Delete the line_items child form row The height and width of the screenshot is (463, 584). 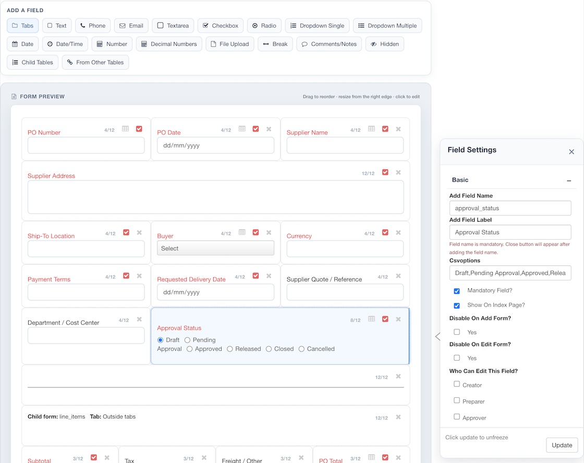click(x=398, y=417)
